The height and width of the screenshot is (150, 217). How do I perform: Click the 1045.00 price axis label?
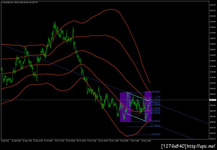212,122
